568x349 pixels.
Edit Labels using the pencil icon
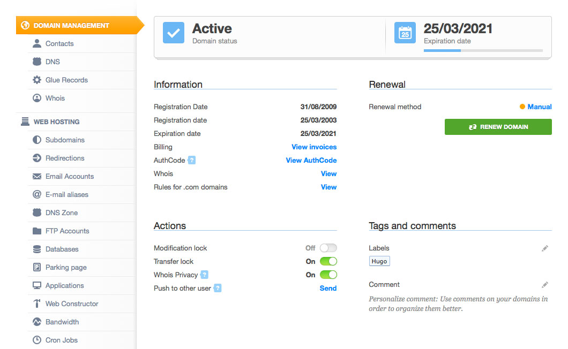pyautogui.click(x=545, y=248)
